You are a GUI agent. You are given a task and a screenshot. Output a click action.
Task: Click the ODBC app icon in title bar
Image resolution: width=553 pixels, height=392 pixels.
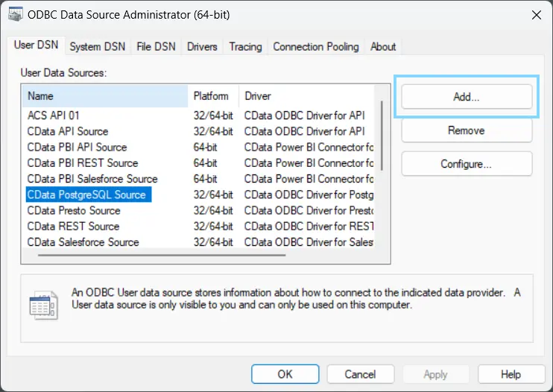15,15
